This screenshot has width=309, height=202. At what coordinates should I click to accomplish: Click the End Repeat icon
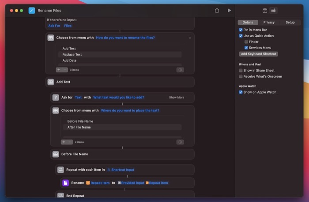(x=60, y=195)
